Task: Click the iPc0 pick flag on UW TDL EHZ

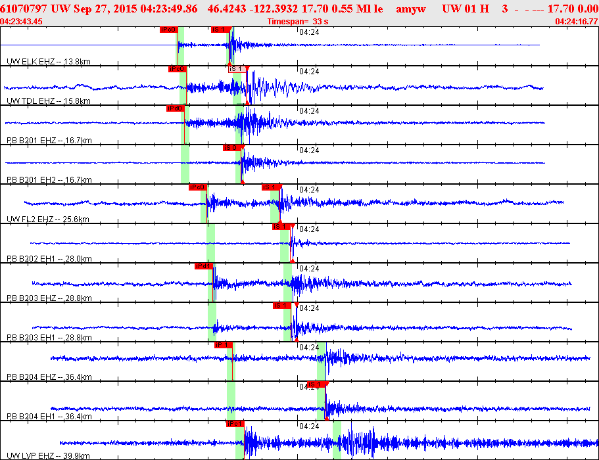Action: (x=177, y=69)
